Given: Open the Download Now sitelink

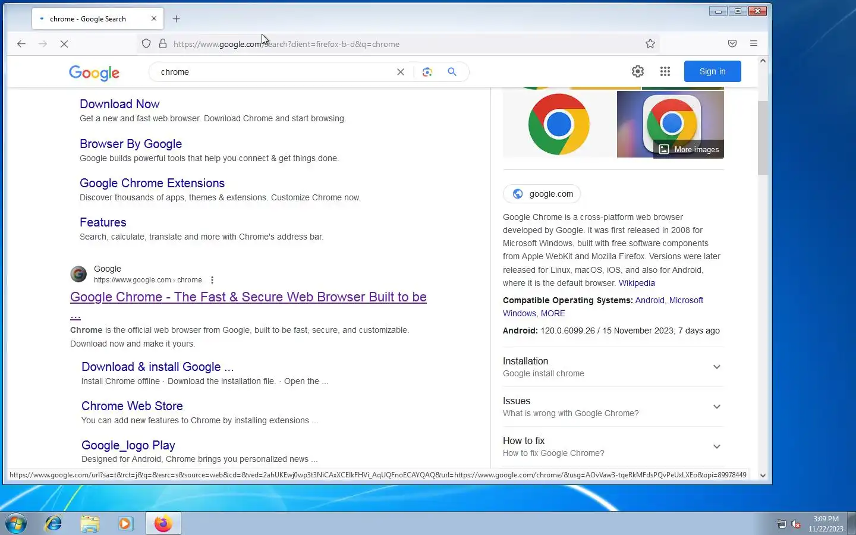Looking at the screenshot, I should [119, 104].
